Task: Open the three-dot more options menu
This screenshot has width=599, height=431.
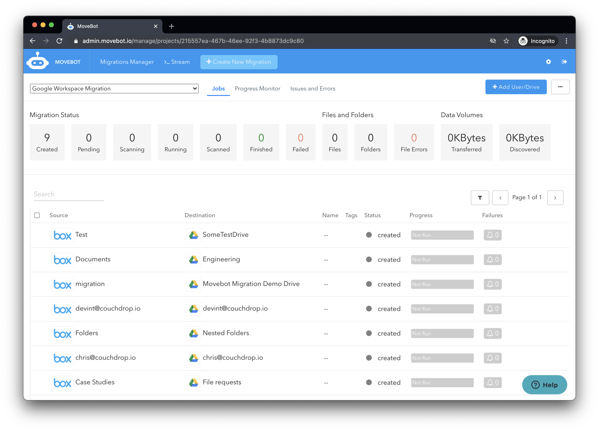Action: pyautogui.click(x=560, y=87)
